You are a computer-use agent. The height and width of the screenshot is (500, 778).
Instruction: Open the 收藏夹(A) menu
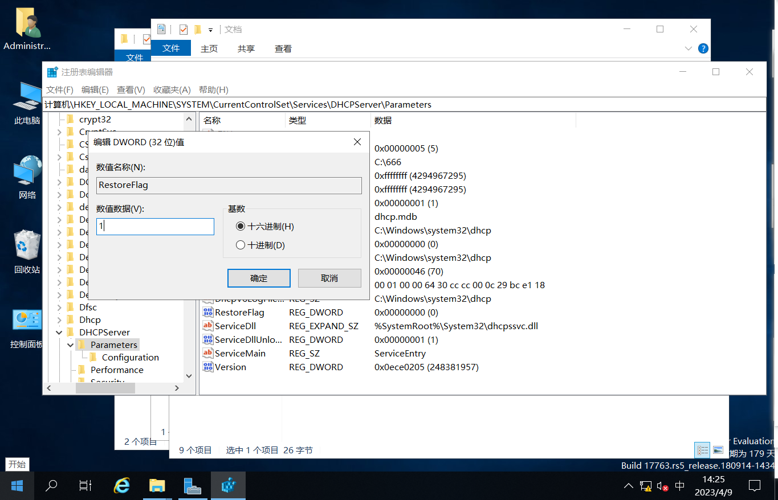click(x=172, y=90)
